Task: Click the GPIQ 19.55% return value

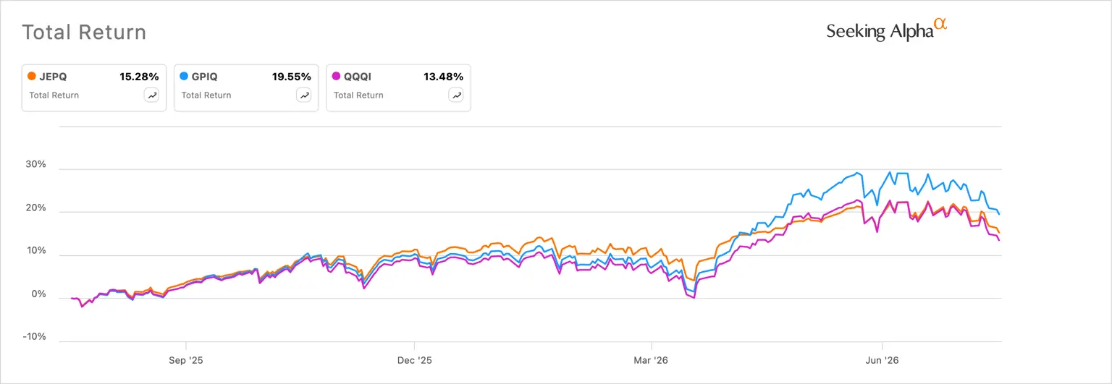Action: pos(291,76)
